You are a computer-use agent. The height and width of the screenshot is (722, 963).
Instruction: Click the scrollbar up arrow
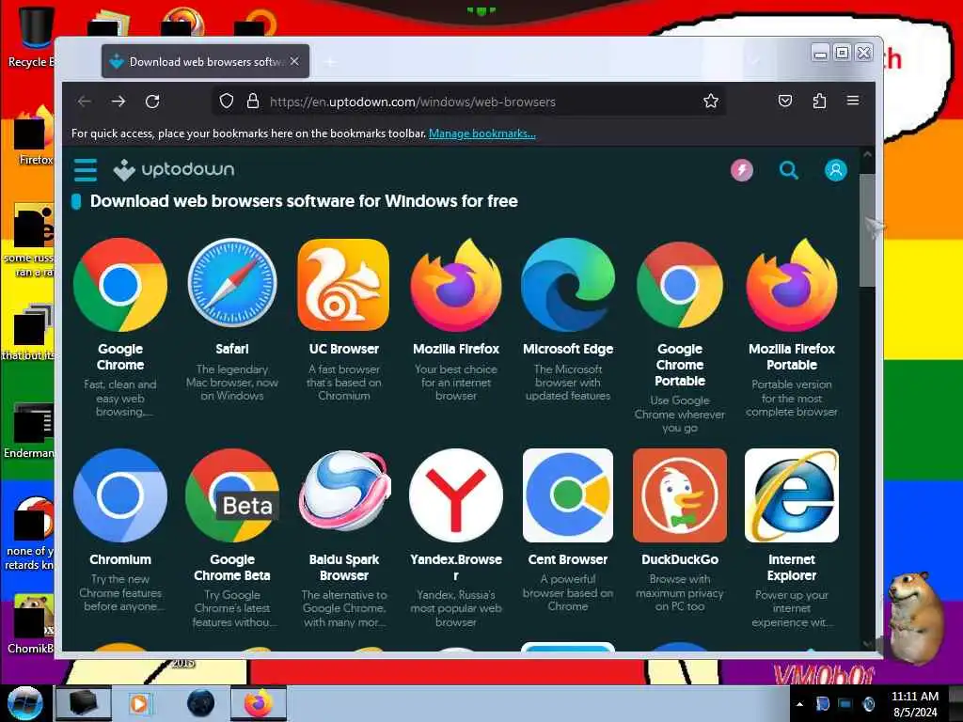tap(867, 155)
